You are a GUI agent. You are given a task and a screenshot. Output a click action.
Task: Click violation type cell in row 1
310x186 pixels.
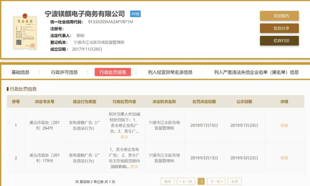click(85, 125)
